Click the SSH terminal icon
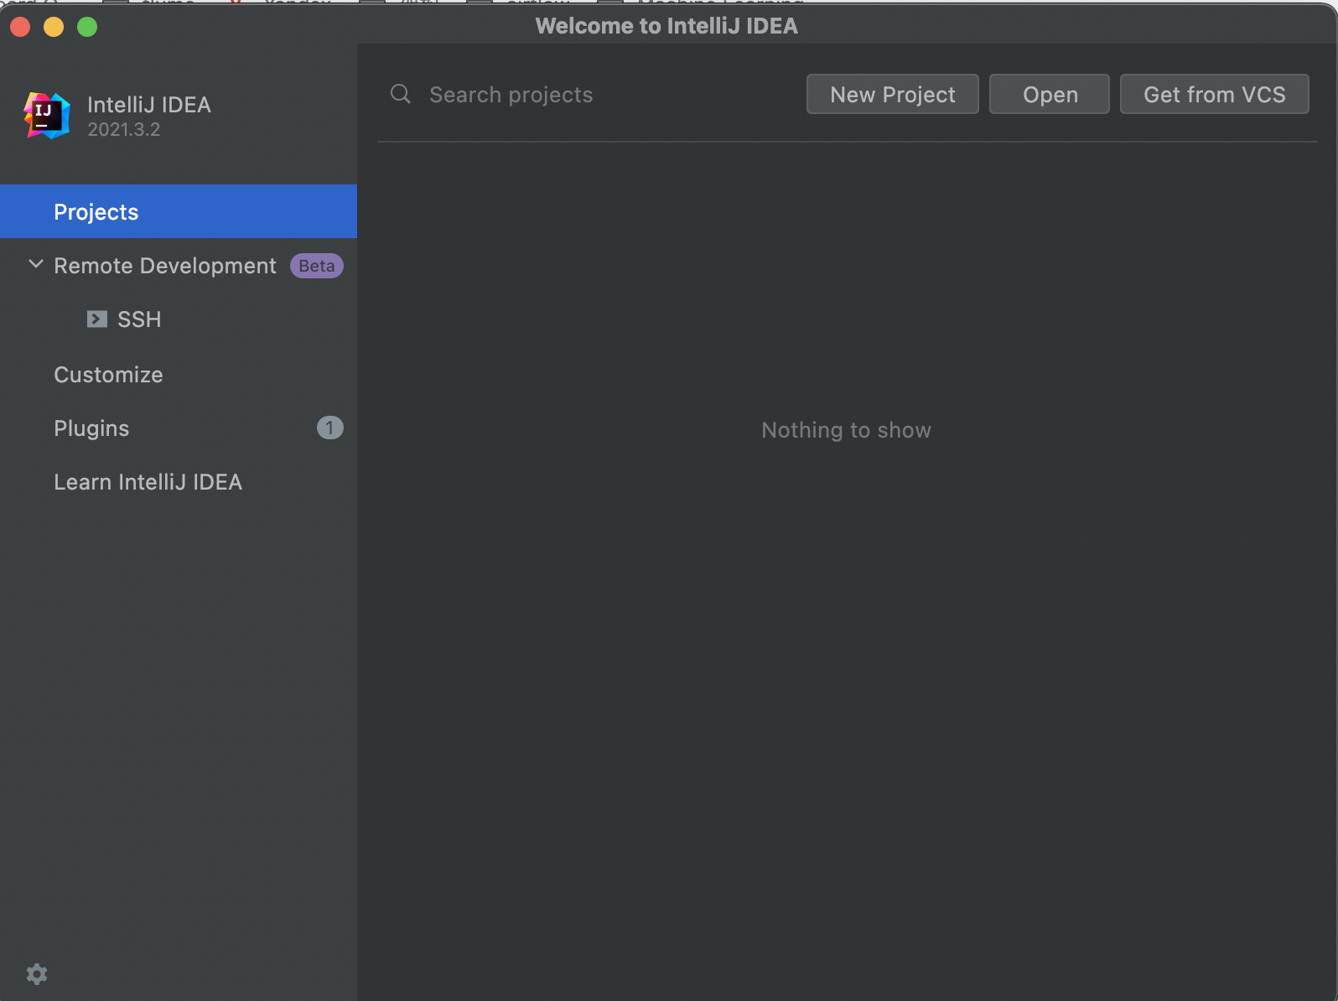1338x1001 pixels. [97, 319]
